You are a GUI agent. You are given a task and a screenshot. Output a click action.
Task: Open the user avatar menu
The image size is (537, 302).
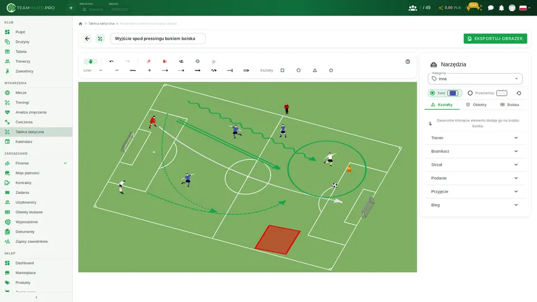coord(512,8)
